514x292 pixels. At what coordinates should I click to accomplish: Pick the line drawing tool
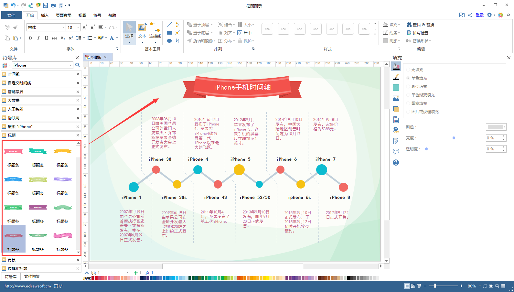tap(169, 25)
